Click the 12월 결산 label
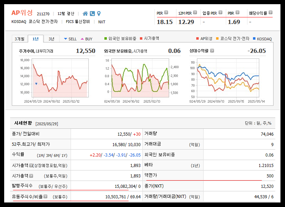Screen dimensions: 285x207 tap(66, 14)
